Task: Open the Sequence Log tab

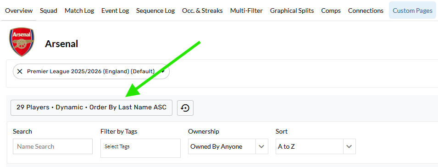Action: [155, 11]
